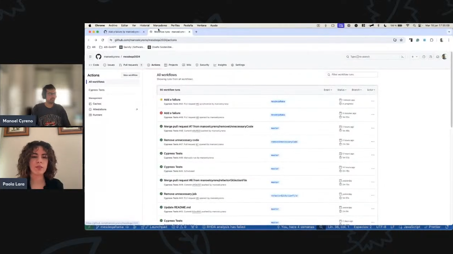Open Caches under Management
The height and width of the screenshot is (254, 453).
click(95, 104)
